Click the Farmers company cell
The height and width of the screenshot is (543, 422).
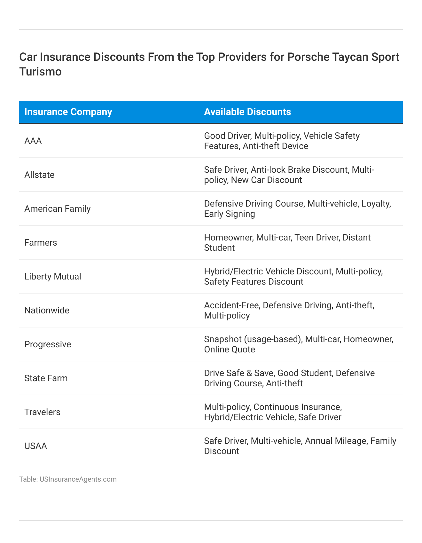coord(41,243)
